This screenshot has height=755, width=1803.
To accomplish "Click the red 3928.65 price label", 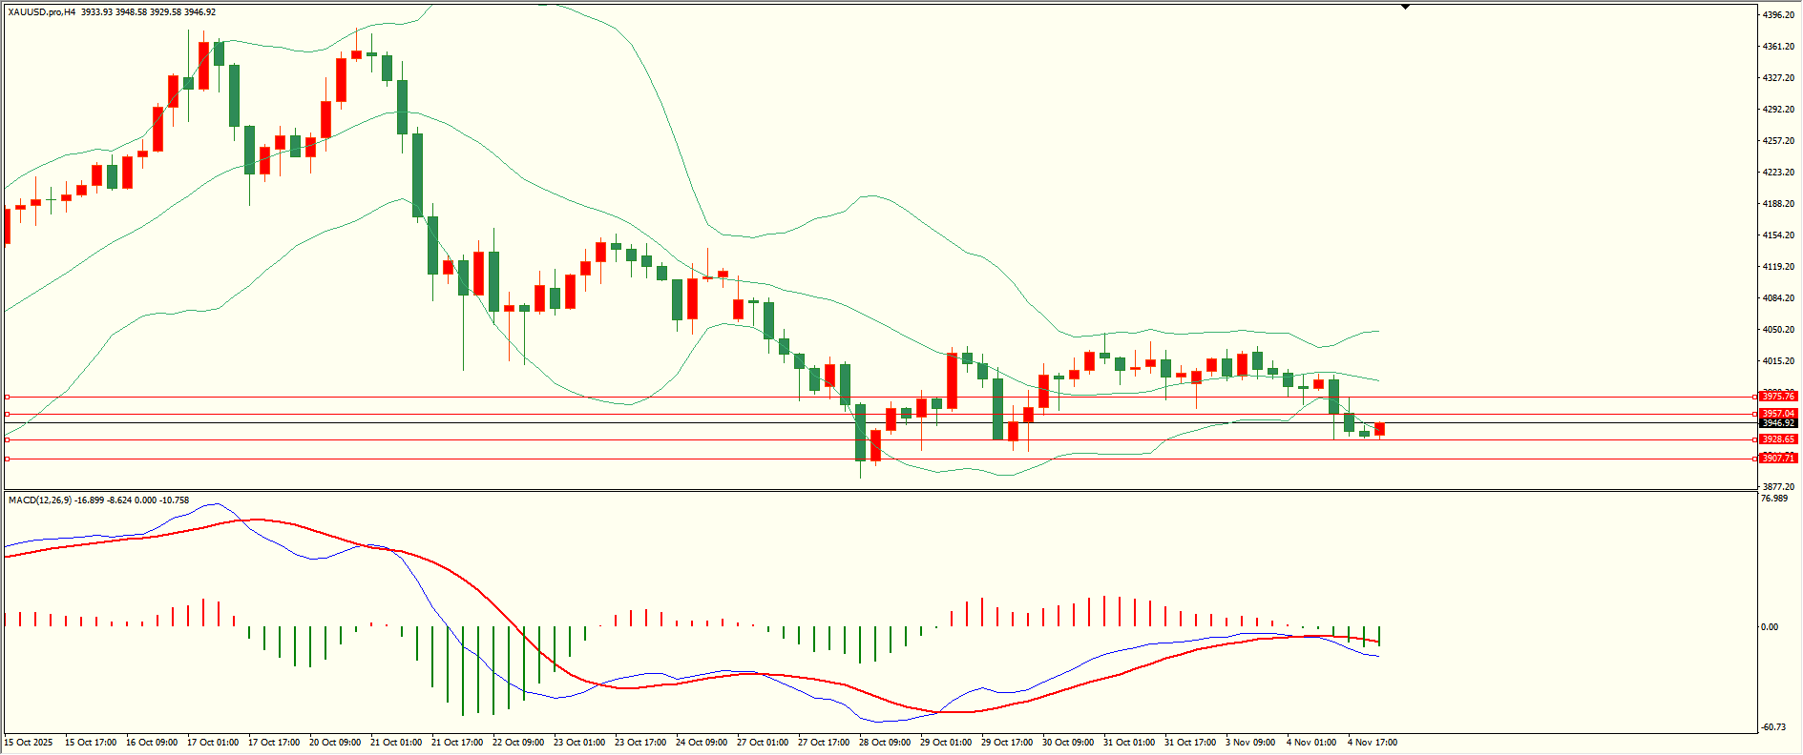I will [1777, 439].
